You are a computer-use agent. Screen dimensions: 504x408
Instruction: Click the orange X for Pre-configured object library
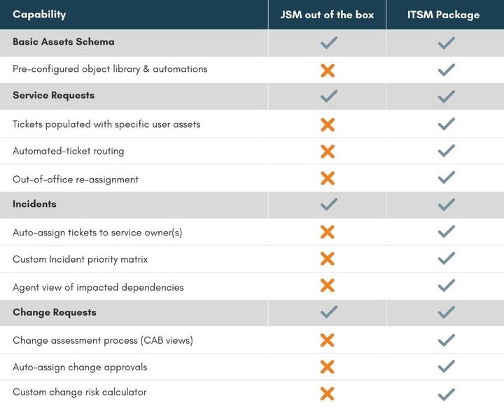(x=327, y=70)
